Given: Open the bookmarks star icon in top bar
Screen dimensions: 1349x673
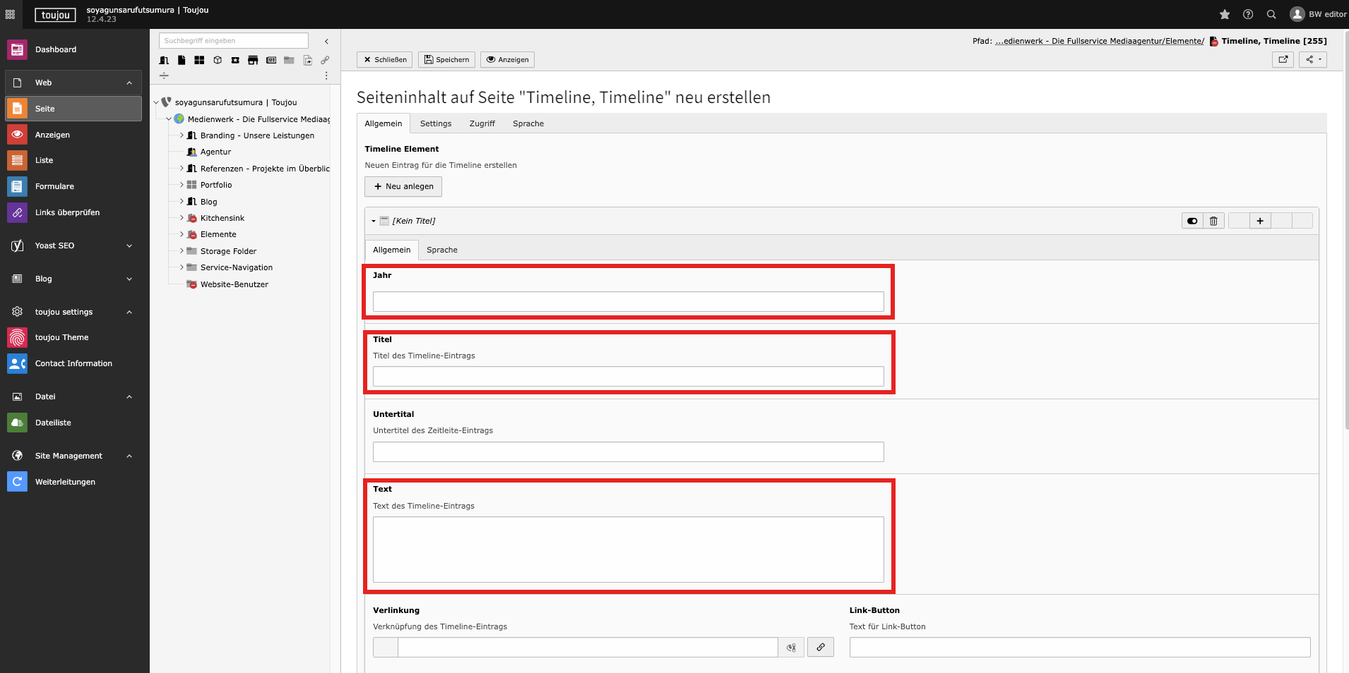Looking at the screenshot, I should pos(1225,14).
